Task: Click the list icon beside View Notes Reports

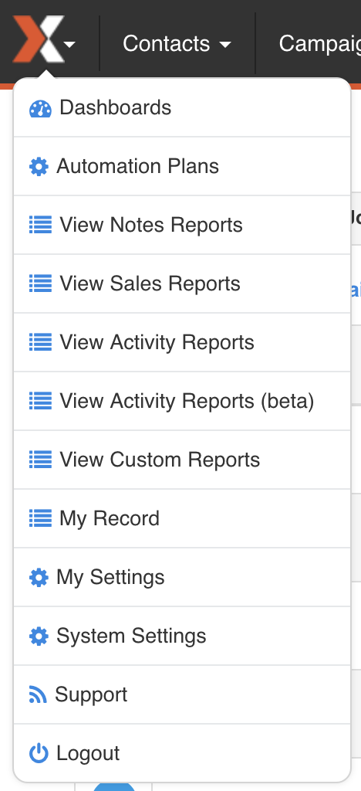Action: (40, 225)
